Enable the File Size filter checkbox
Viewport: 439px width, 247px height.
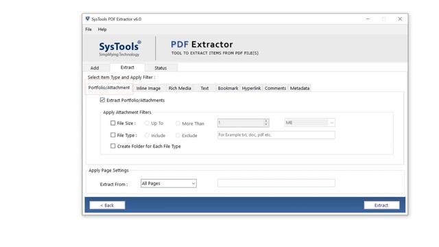pos(112,123)
